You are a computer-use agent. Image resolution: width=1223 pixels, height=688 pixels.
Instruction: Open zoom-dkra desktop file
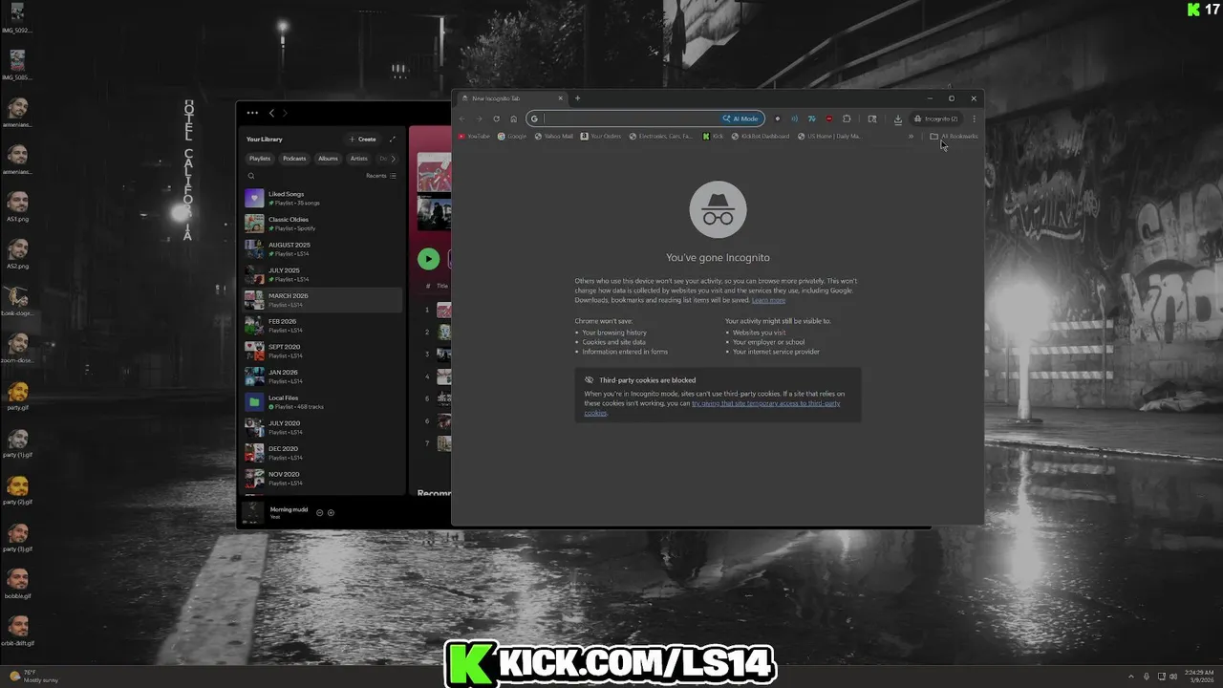tap(17, 349)
